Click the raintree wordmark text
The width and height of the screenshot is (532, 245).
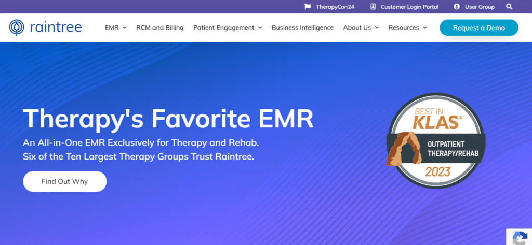(x=56, y=28)
